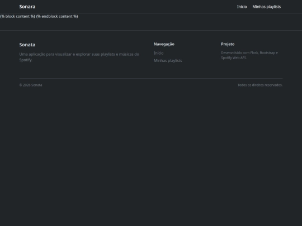Open the Sonara brand link in navbar
Viewport: 302px width, 226px height.
[x=27, y=7]
